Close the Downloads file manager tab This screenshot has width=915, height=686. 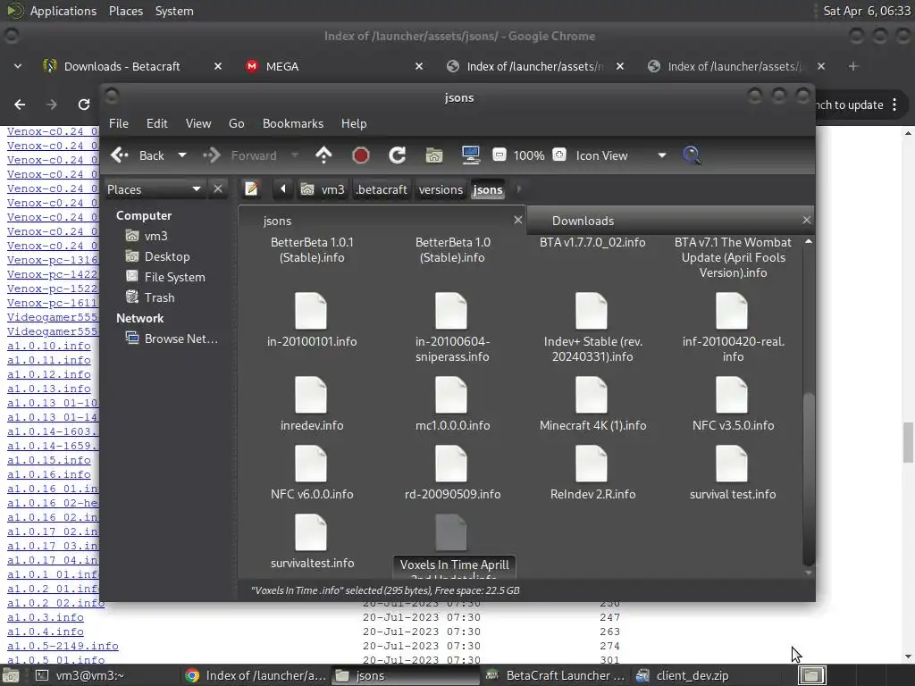click(x=807, y=220)
